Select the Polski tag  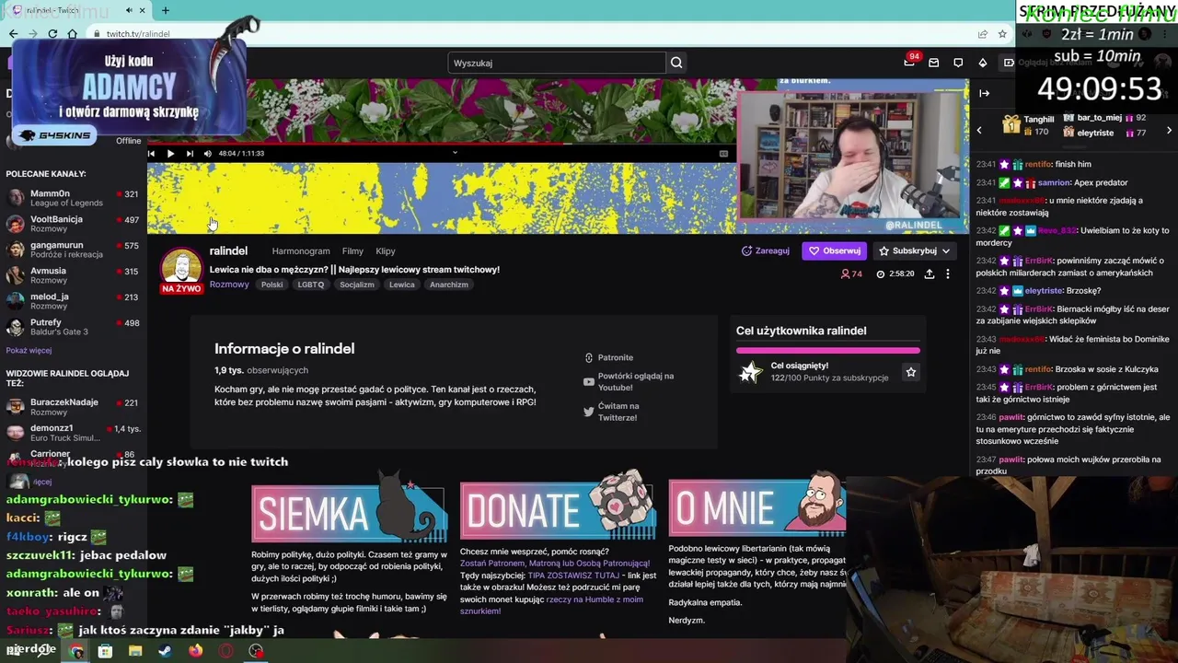(272, 285)
